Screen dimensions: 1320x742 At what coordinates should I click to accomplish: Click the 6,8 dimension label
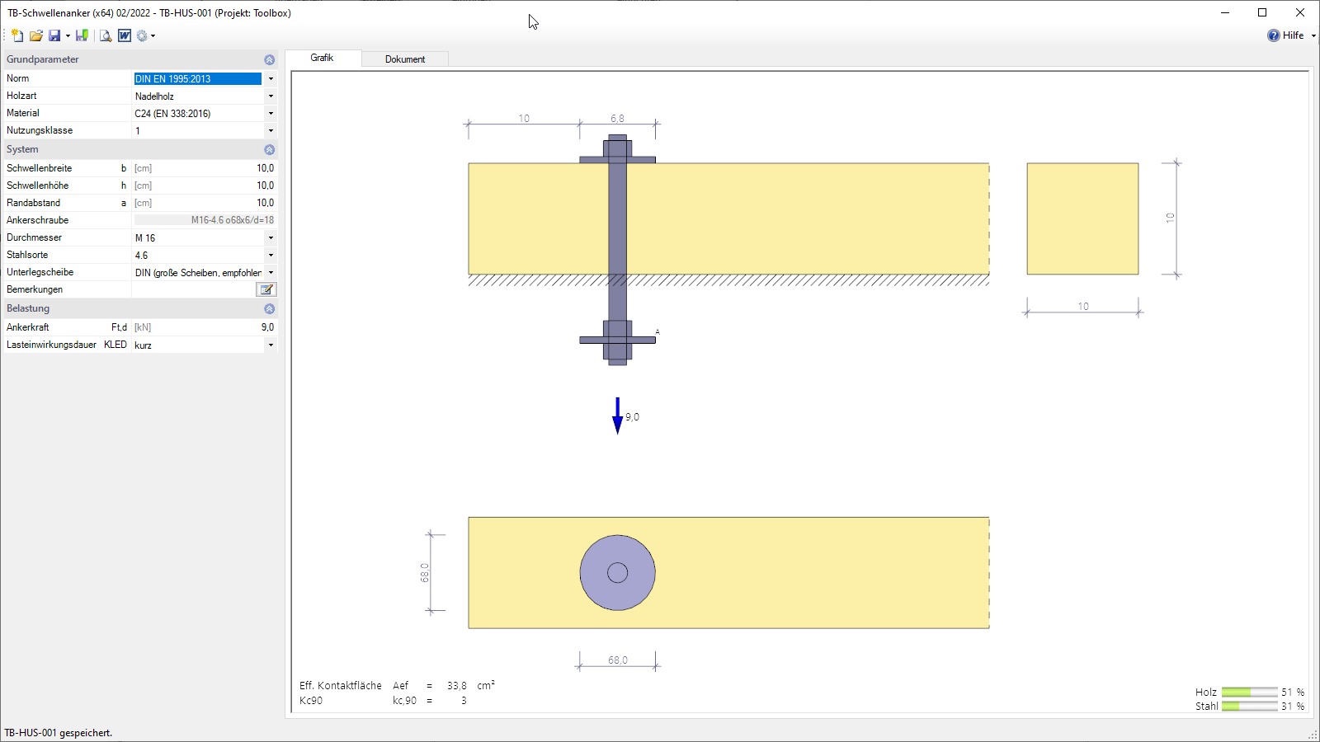(617, 119)
